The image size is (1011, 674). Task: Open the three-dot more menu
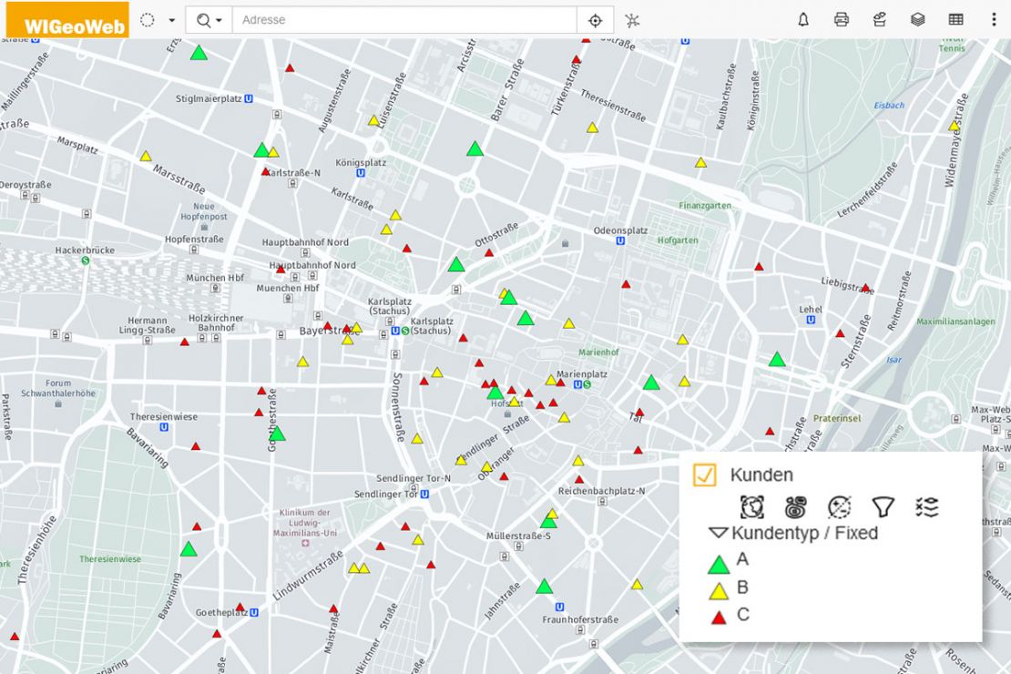point(994,20)
